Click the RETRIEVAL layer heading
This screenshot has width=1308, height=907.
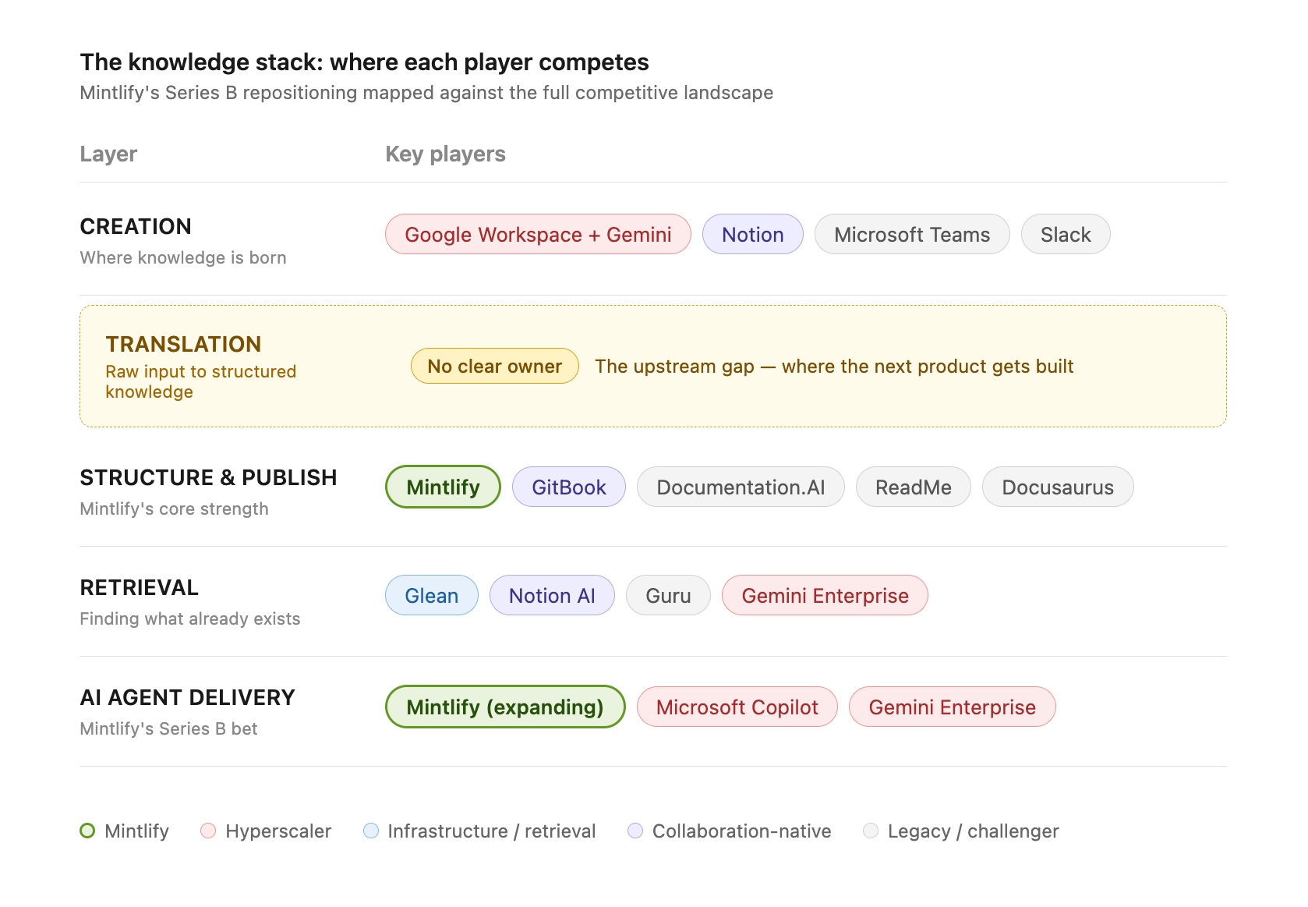click(139, 587)
